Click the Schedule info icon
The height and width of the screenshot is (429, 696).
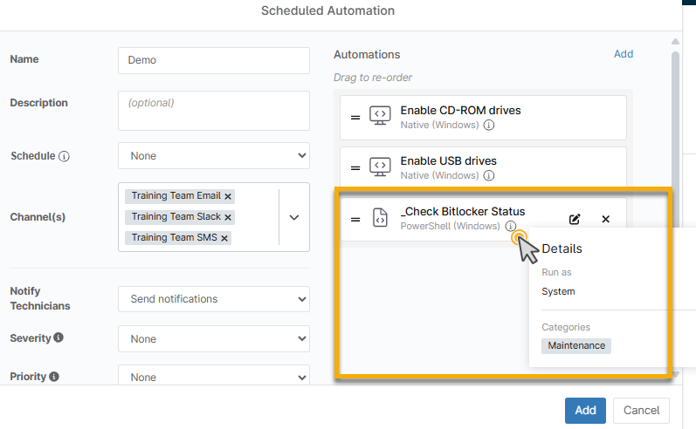[64, 157]
